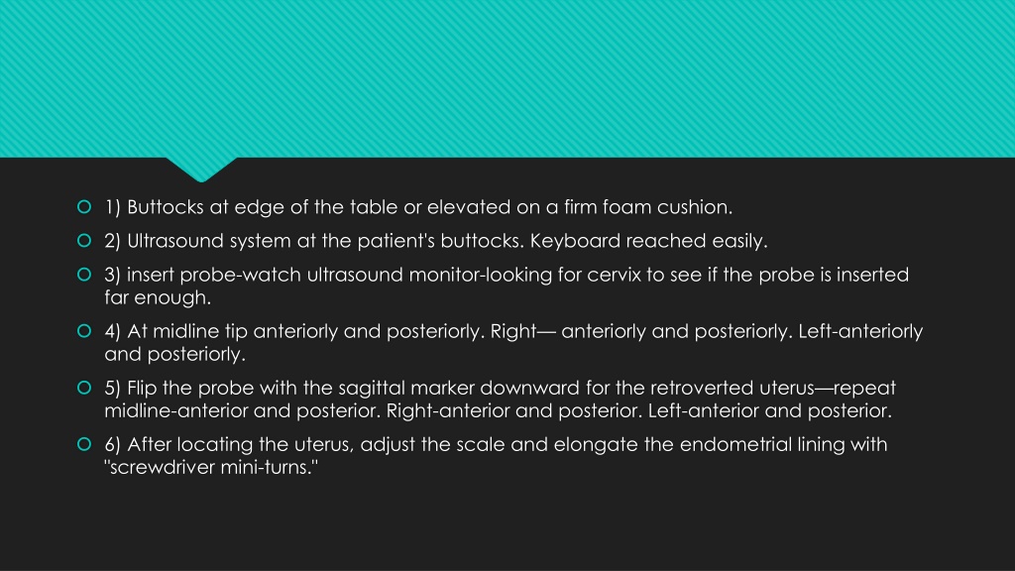The height and width of the screenshot is (571, 1015).
Task: Click the "screwdriver mini-turns." text
Action: pos(211,468)
